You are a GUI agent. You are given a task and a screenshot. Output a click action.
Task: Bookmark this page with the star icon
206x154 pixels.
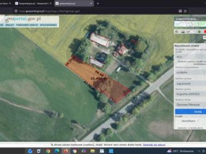[185, 11]
